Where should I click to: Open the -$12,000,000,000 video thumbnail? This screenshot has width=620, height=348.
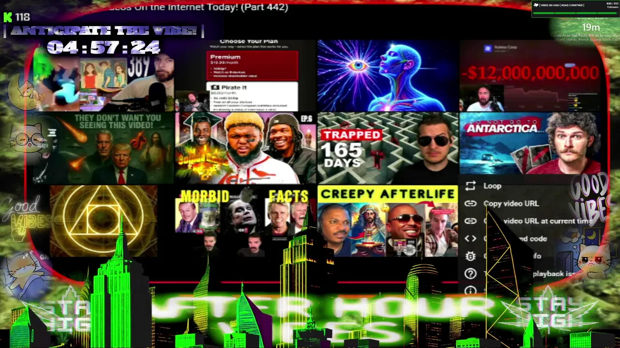(531, 75)
